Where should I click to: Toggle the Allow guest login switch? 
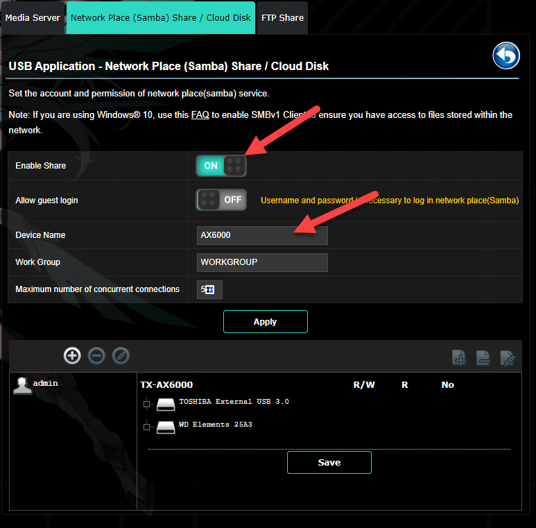tap(221, 200)
